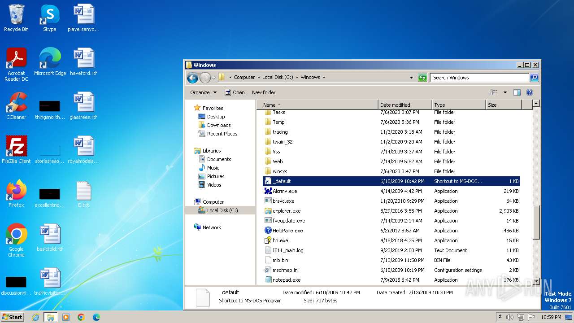The width and height of the screenshot is (574, 323).
Task: Select notepad.exe file icon
Action: click(x=268, y=280)
